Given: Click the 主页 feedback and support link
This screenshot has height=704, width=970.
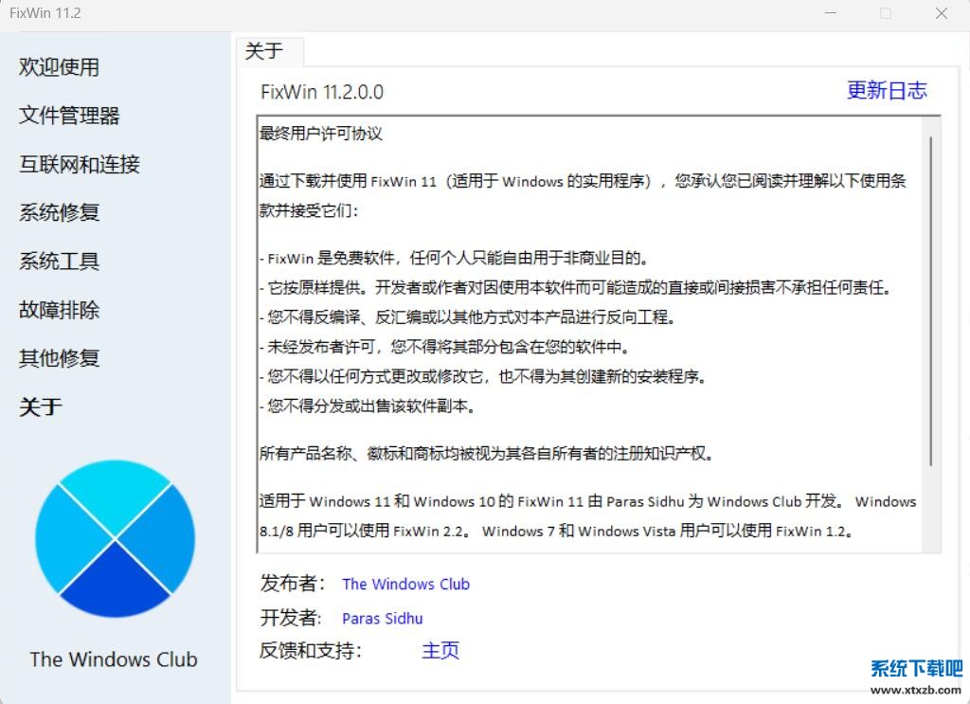Looking at the screenshot, I should click(440, 650).
